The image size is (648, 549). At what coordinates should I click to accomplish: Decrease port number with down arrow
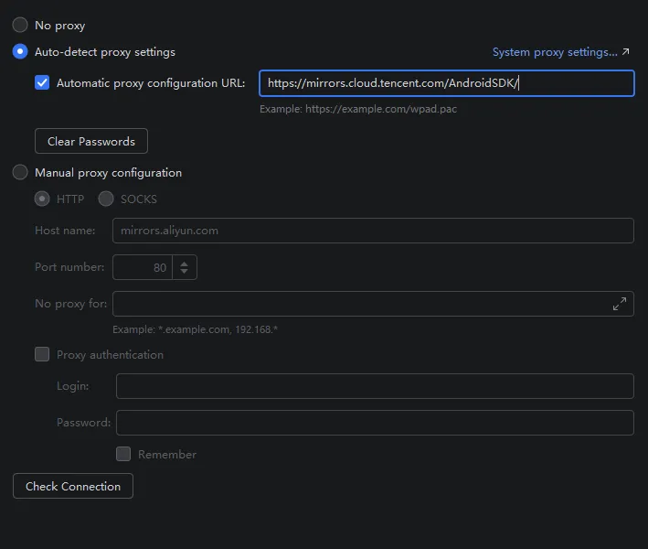pos(185,272)
